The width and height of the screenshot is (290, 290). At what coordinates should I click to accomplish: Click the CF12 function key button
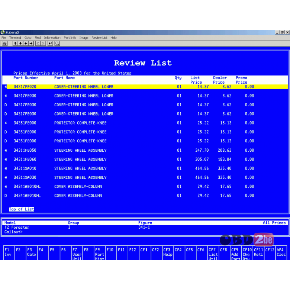point(270,253)
